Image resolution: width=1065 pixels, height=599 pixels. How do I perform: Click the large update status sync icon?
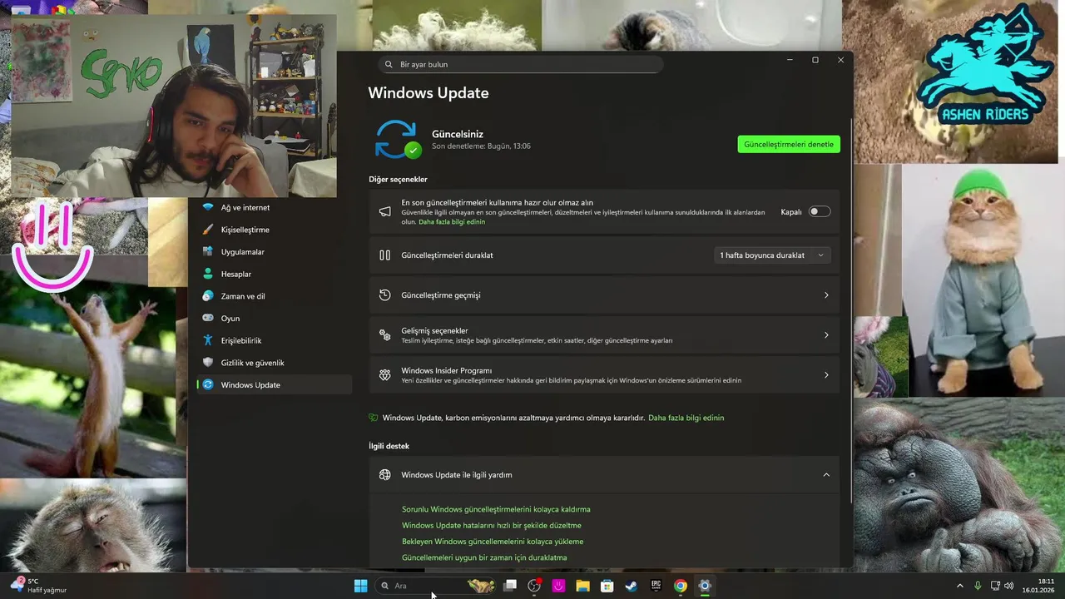pyautogui.click(x=397, y=139)
